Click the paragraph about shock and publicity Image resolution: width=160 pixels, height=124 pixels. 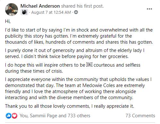(79, 36)
